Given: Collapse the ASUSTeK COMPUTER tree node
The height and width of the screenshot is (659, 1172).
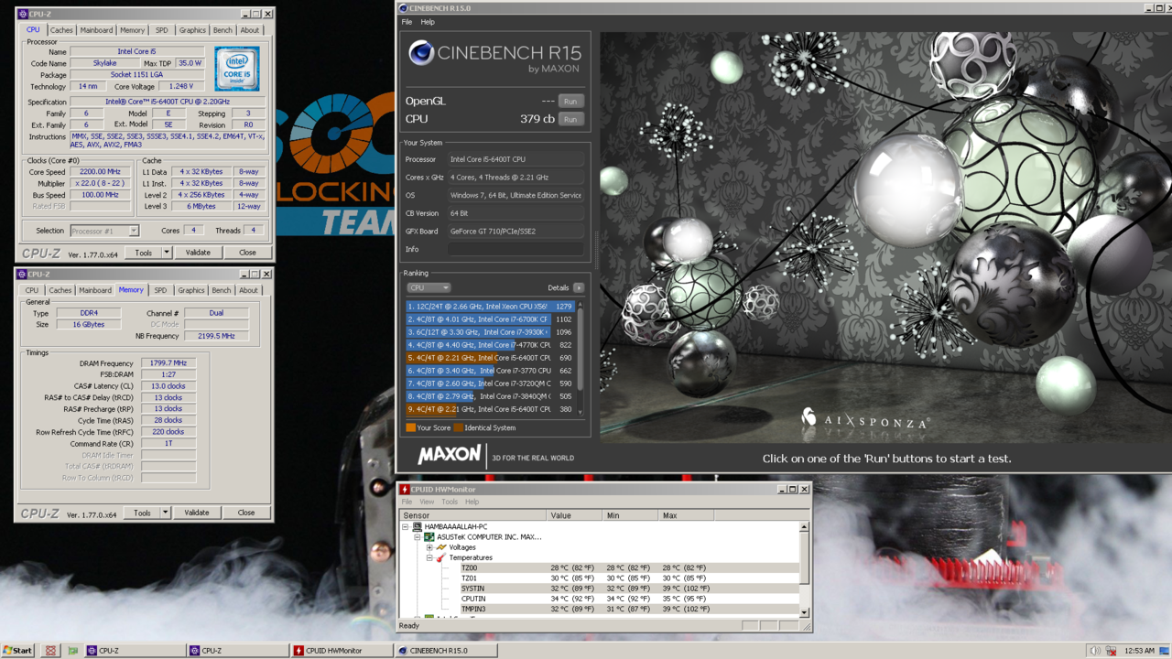Looking at the screenshot, I should [x=418, y=537].
